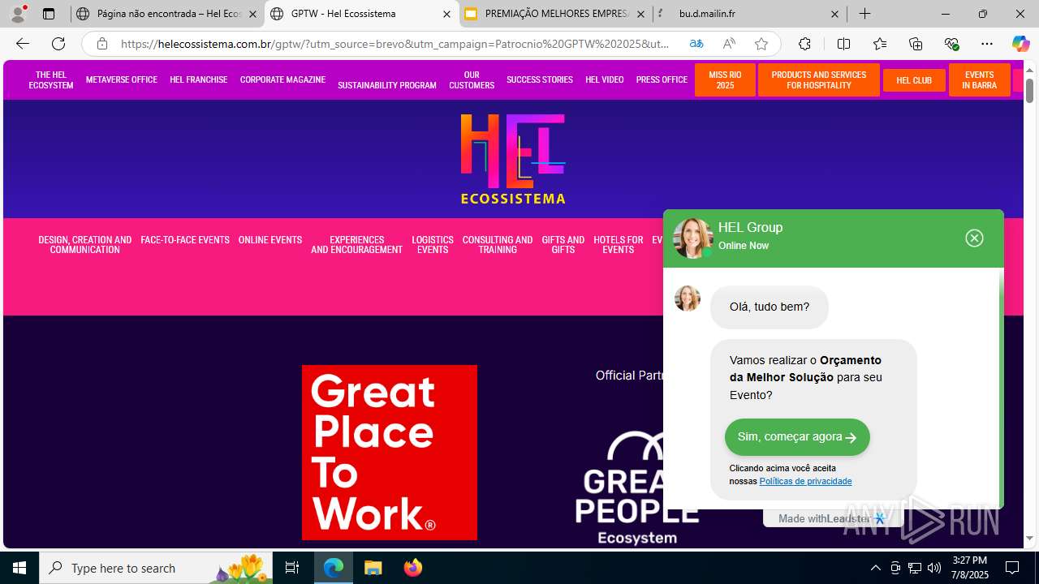Open Políticas de privacidade link
Viewport: 1039px width, 584px height.
click(x=805, y=481)
